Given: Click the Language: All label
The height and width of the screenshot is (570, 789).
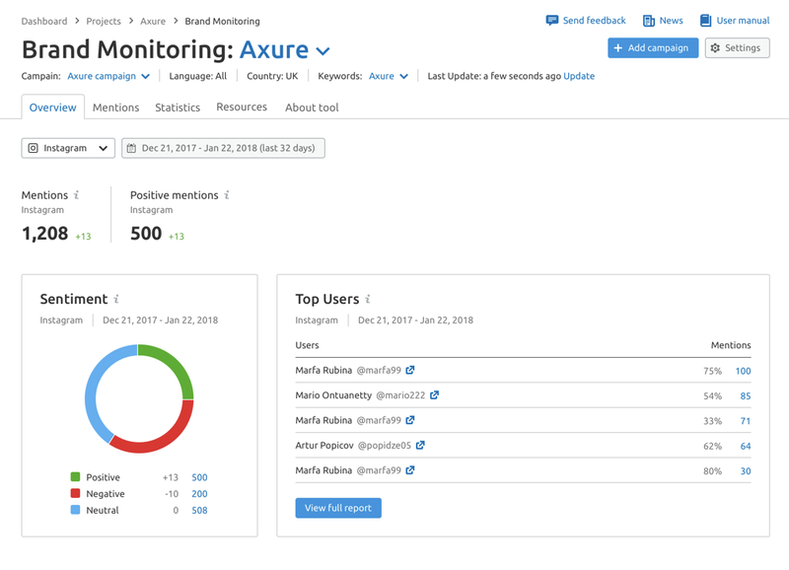Looking at the screenshot, I should [x=198, y=76].
